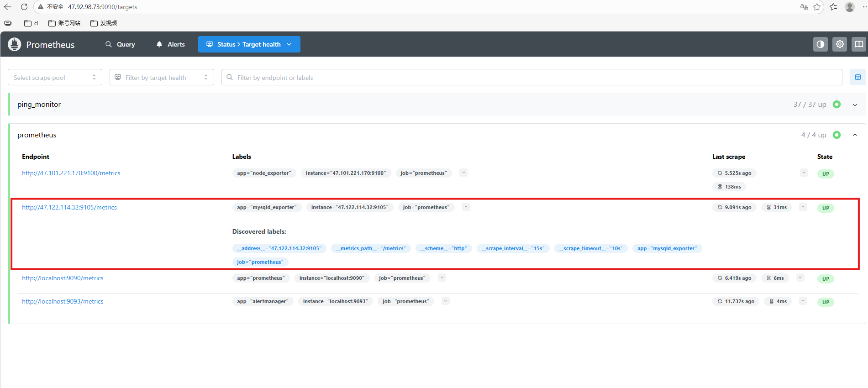Open the Alerts page
Image resolution: width=868 pixels, height=388 pixels.
170,44
